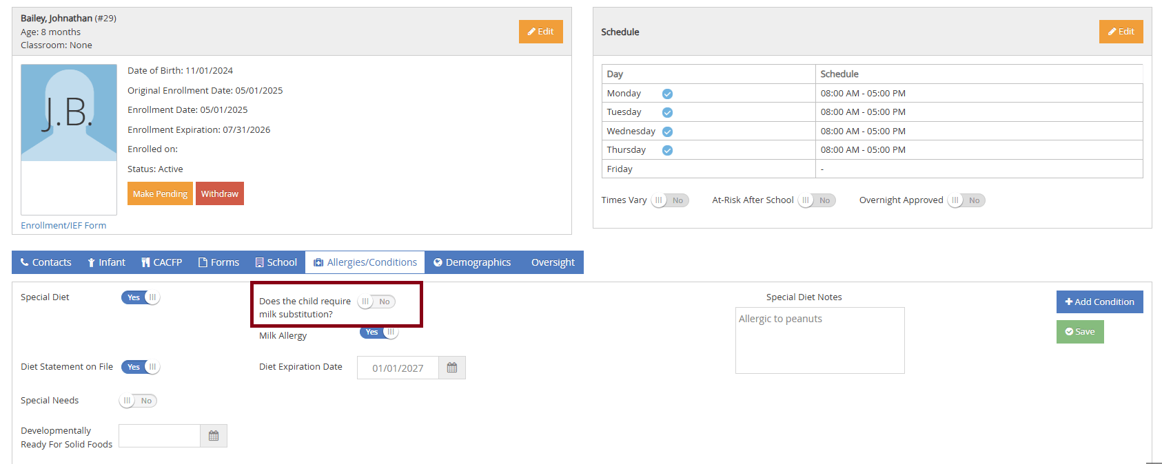The image size is (1162, 464).
Task: Click the Monday checkmark icon
Action: (x=667, y=94)
